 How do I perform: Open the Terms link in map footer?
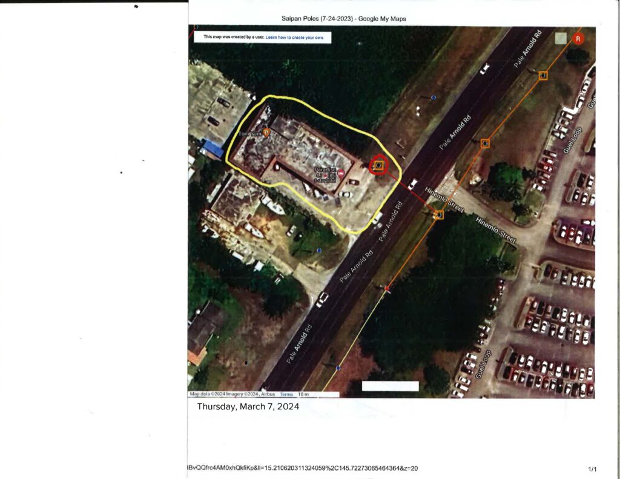(x=286, y=394)
